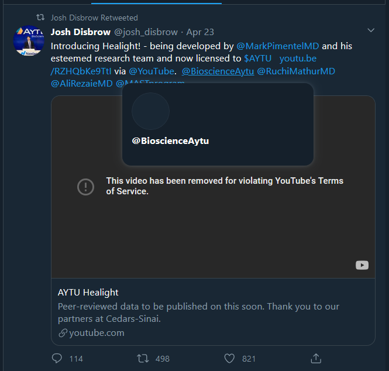
Task: Click the $AYTU cashtag link
Action: (258, 59)
